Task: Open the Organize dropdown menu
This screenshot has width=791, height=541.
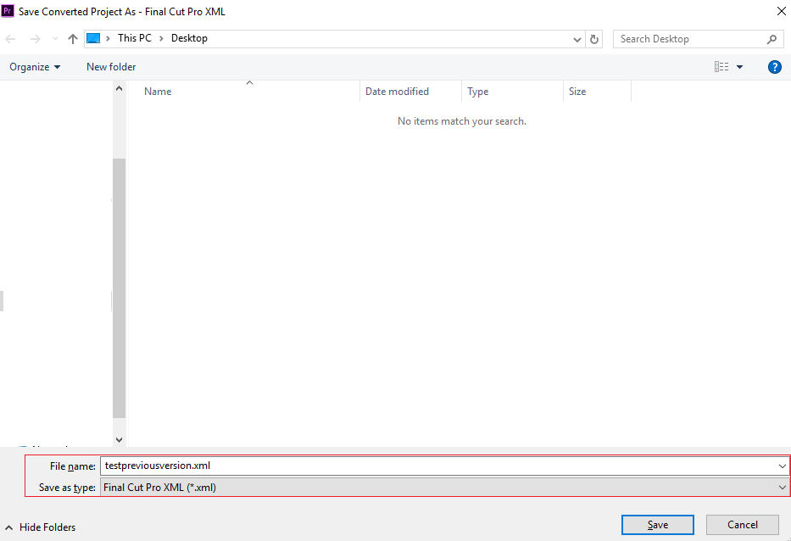Action: [x=35, y=66]
